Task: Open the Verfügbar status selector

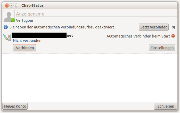Action: point(25,20)
